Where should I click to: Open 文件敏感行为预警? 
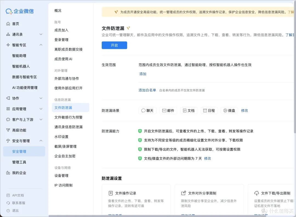69,117
